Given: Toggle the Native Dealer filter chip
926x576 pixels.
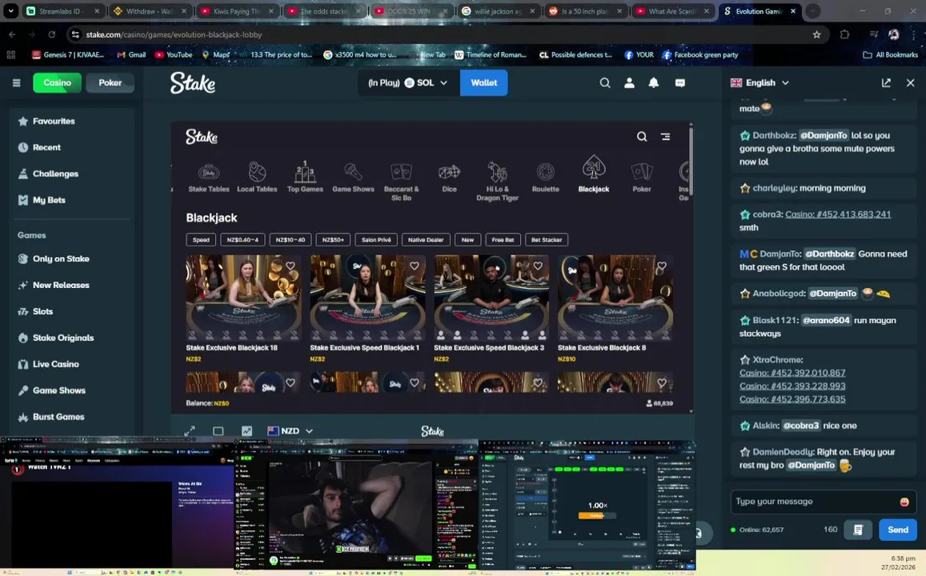Looking at the screenshot, I should (x=426, y=240).
